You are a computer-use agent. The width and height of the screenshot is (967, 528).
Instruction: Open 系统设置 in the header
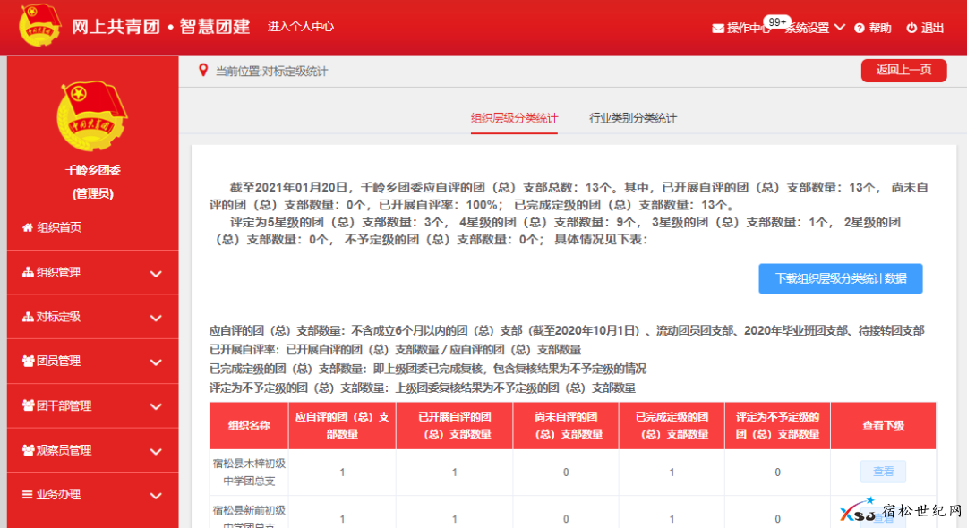coord(808,29)
